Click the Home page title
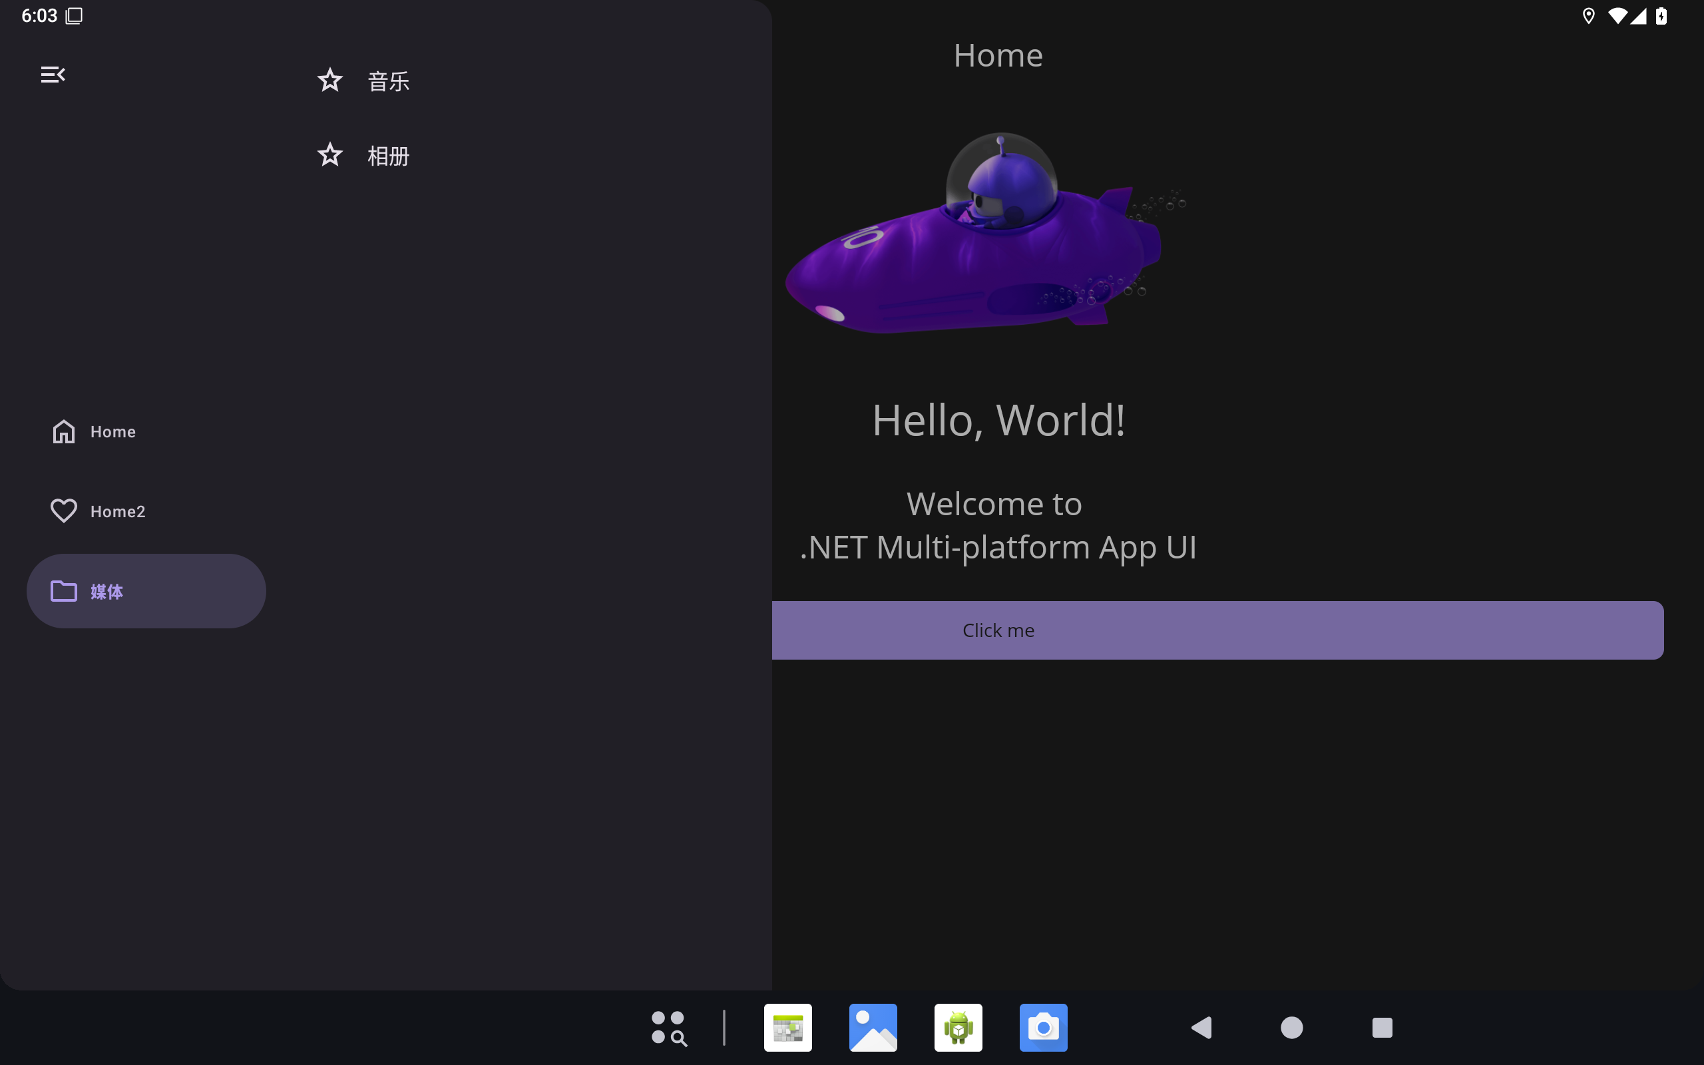The width and height of the screenshot is (1704, 1065). point(998,55)
